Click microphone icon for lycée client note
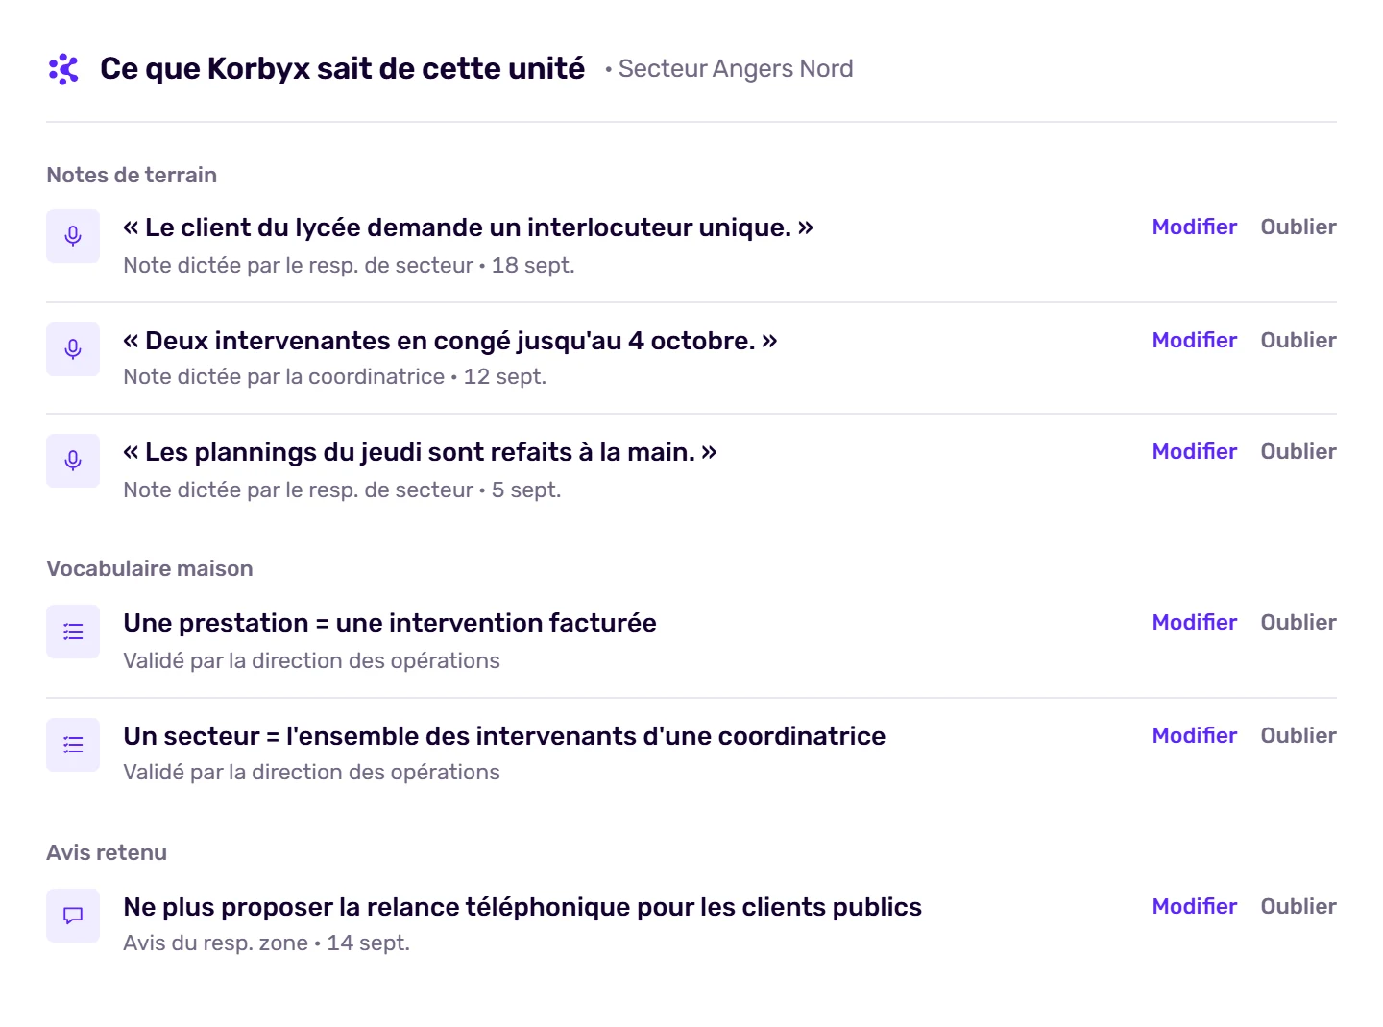 [73, 236]
